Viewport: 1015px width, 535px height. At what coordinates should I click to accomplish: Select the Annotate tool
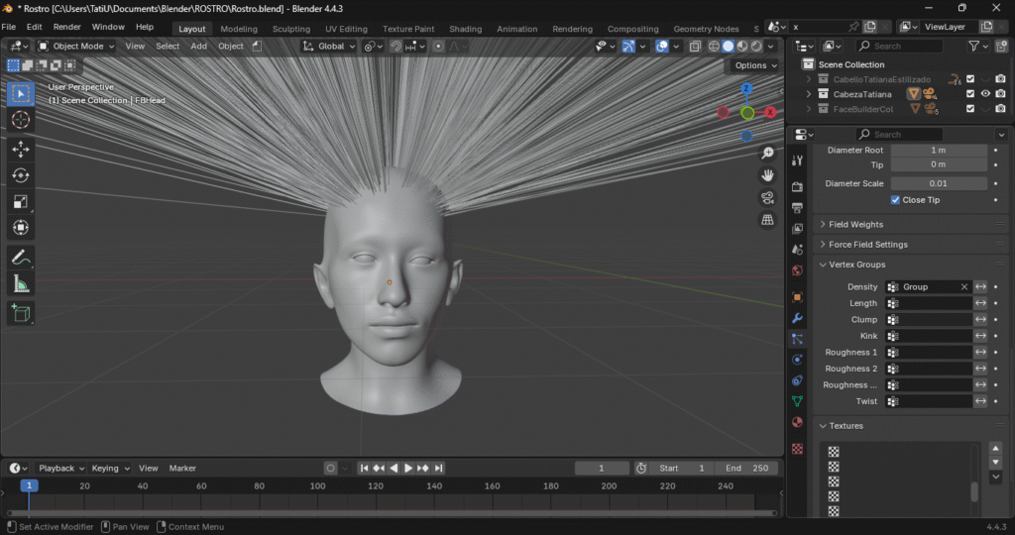coord(21,257)
